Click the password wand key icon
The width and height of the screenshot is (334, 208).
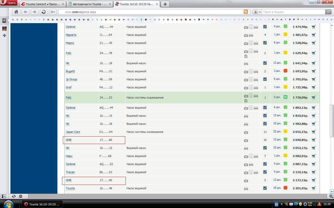pos(53,12)
